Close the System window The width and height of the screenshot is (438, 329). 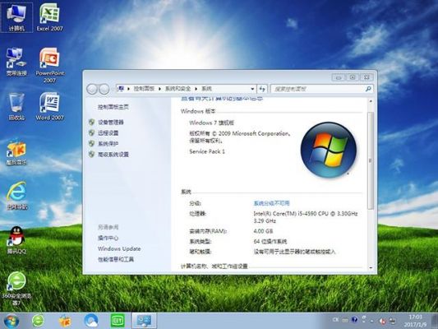pyautogui.click(x=367, y=77)
